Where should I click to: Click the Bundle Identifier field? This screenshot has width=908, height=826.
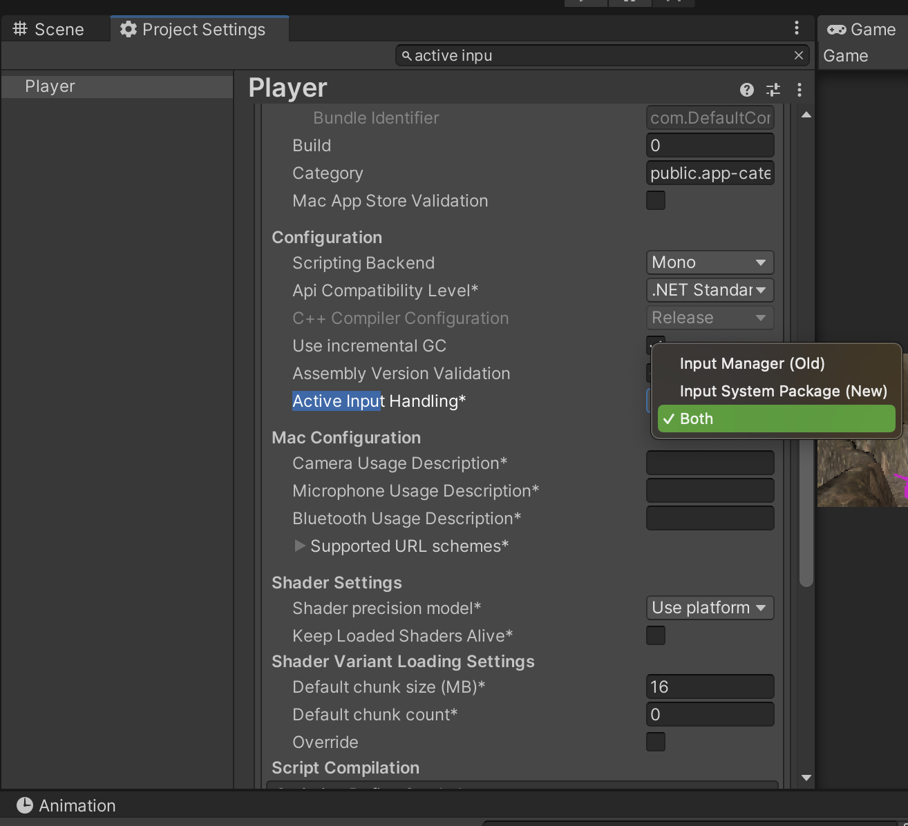(710, 117)
